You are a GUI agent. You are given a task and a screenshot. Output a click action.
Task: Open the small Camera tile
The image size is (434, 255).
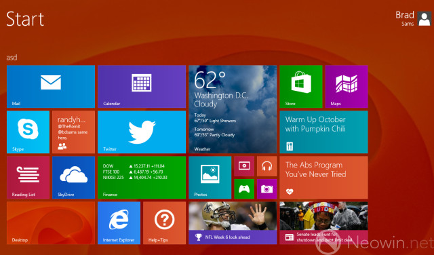tap(267, 189)
